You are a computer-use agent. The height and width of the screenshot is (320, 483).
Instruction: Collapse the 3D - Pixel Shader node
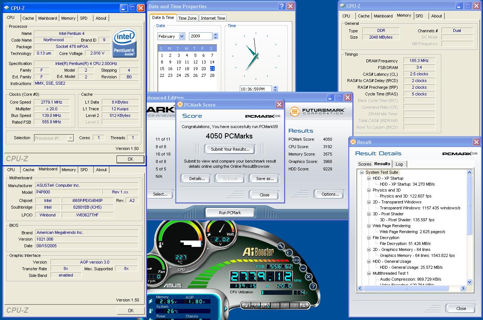pos(369,214)
